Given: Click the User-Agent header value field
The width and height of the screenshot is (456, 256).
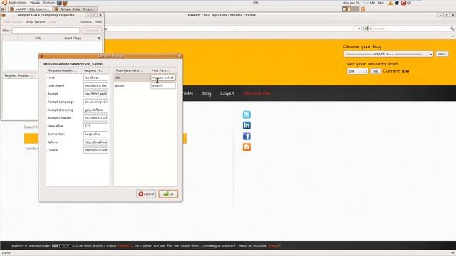Looking at the screenshot, I should pos(95,86).
